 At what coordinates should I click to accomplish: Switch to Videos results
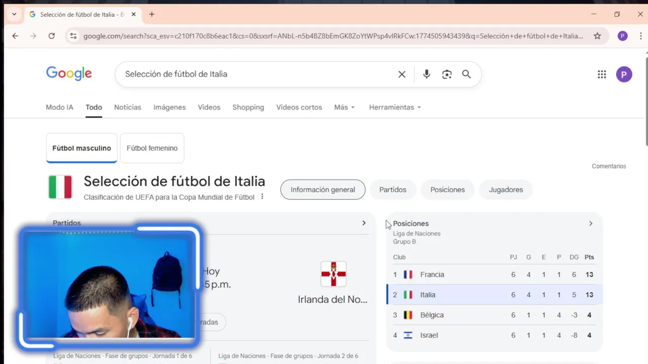tap(209, 107)
